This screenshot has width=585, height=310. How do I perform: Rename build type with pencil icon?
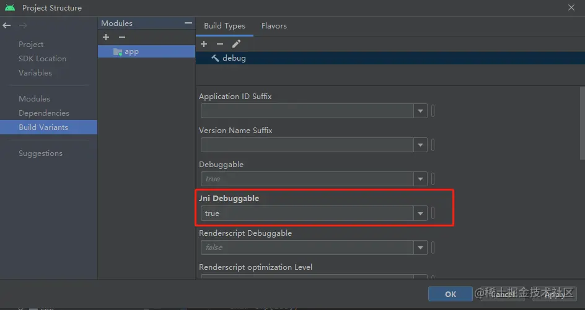tap(236, 44)
